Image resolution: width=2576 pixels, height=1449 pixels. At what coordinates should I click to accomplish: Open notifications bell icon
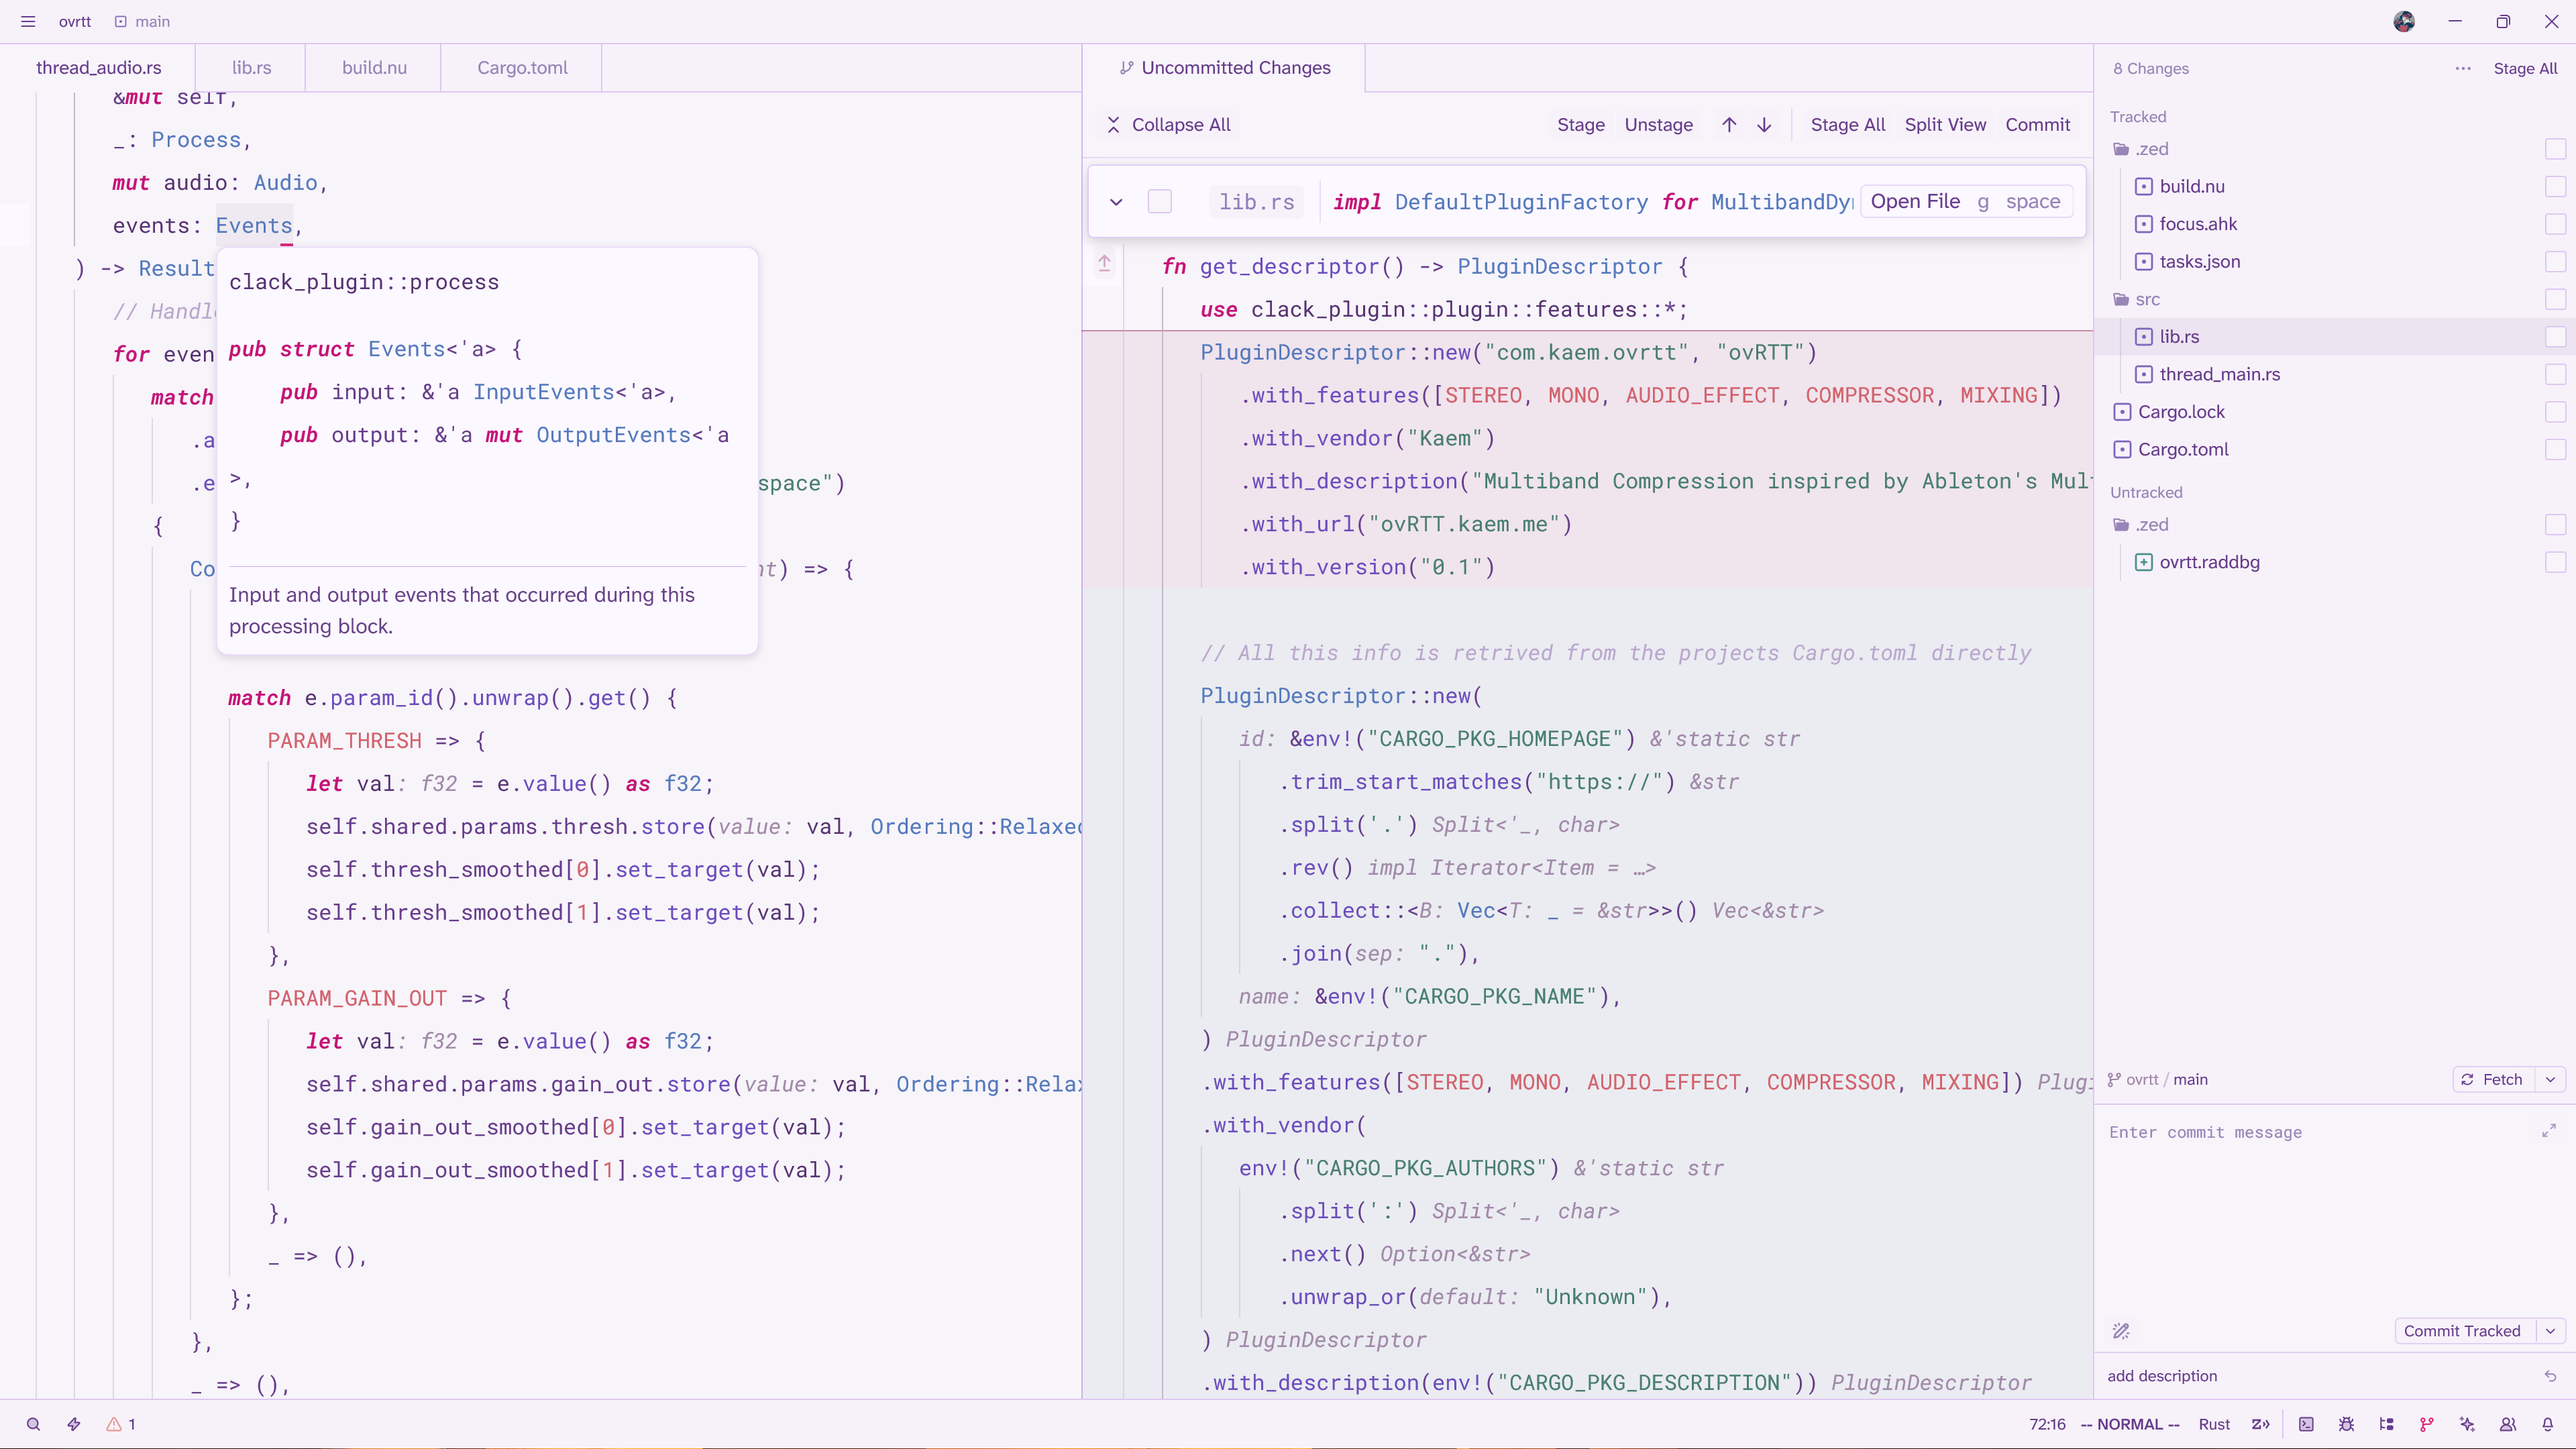click(2548, 1424)
